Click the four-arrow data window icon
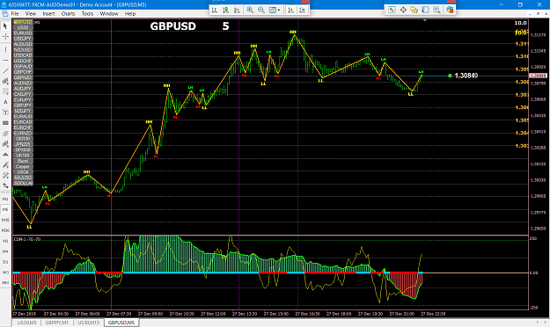Screen dimensions: 550x327 [x=403, y=10]
